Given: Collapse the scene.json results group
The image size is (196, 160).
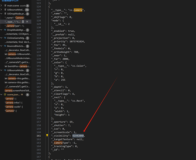Looking at the screenshot, I should (x=2, y=95).
